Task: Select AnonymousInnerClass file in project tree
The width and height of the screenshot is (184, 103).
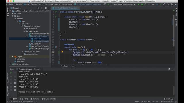Action: 39,34
